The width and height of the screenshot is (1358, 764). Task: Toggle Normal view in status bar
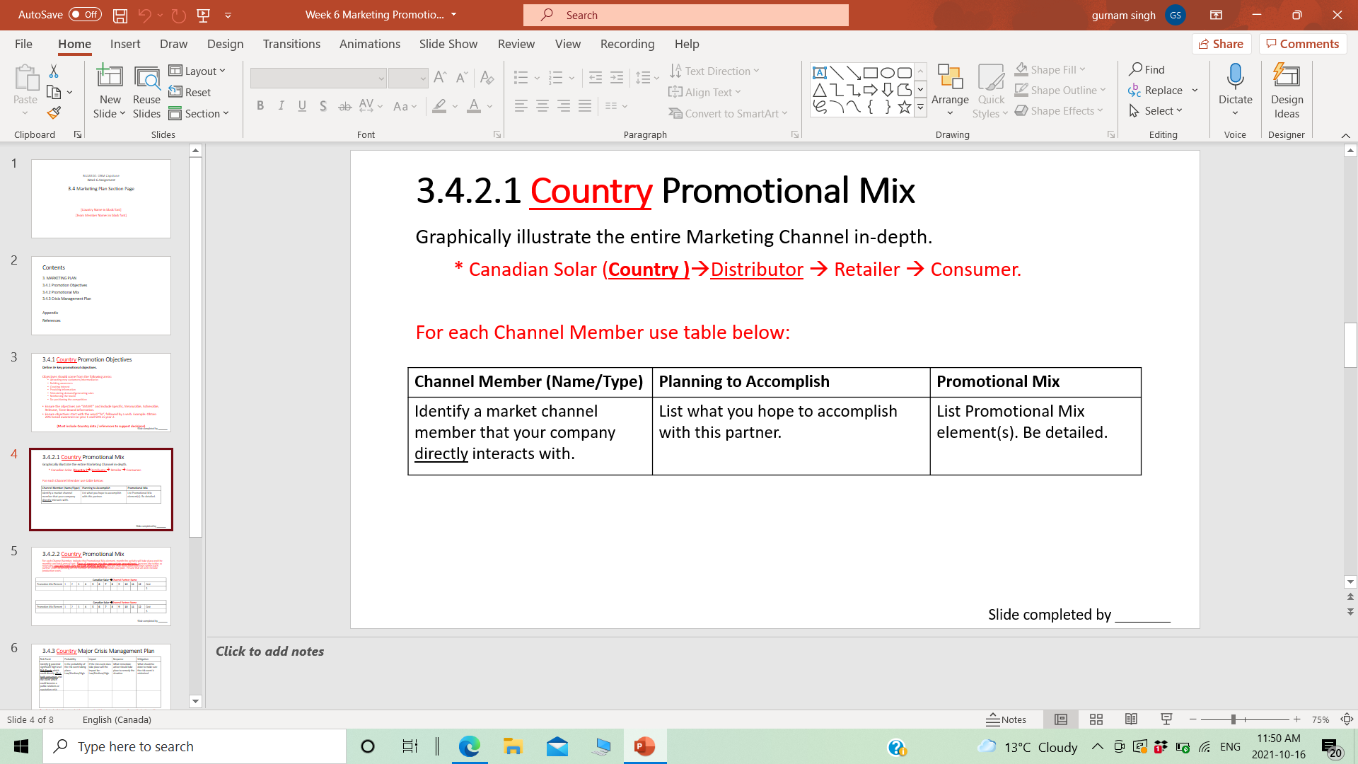[x=1061, y=719]
